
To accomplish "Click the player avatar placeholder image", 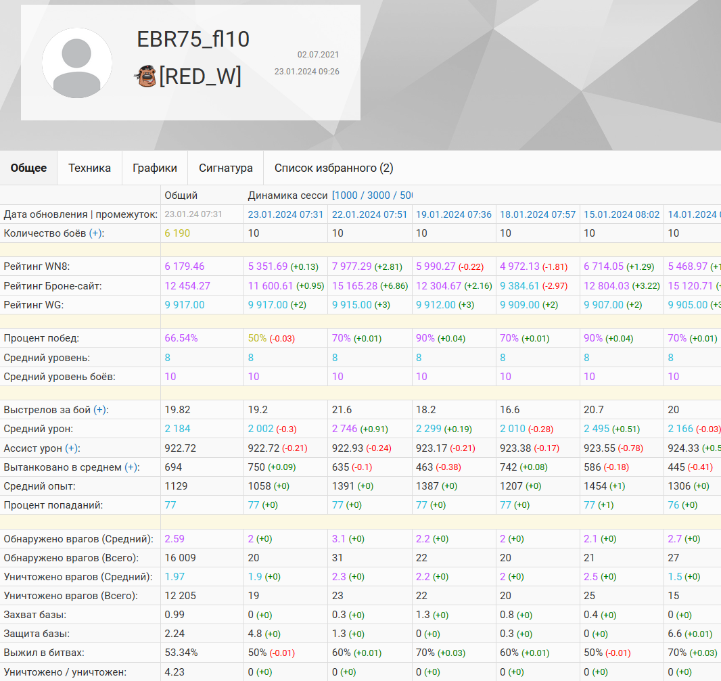I will point(77,63).
